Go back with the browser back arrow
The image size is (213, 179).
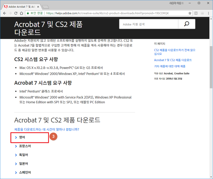(x=5, y=13)
